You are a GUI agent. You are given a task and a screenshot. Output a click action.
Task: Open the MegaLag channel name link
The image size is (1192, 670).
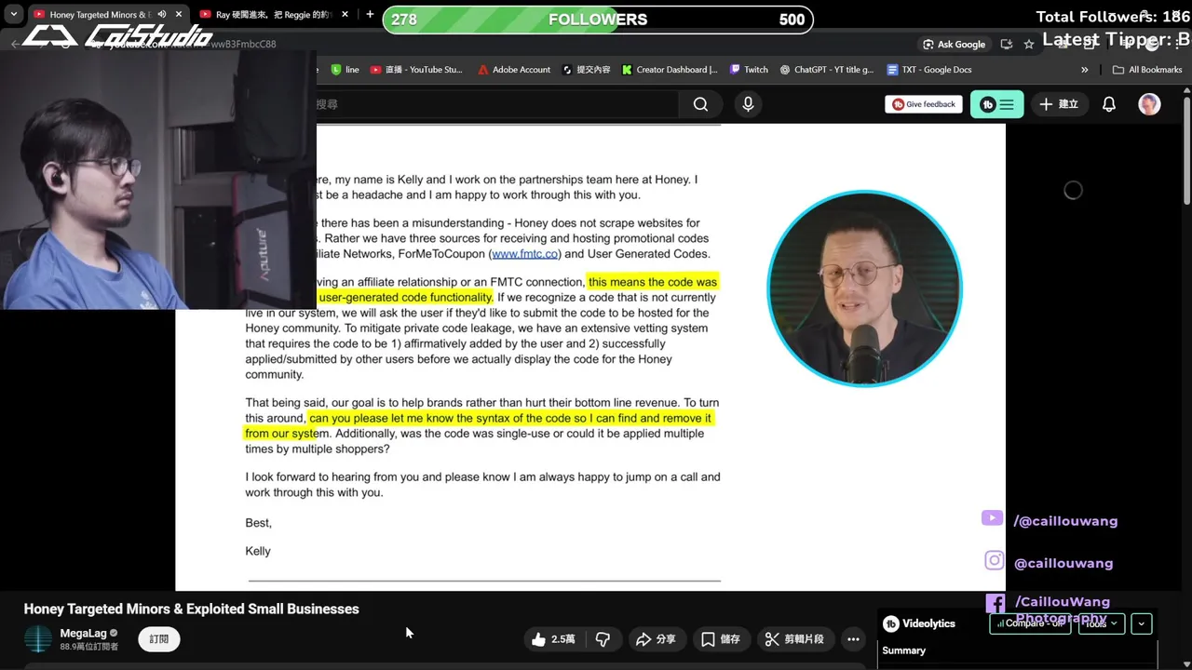tap(84, 633)
